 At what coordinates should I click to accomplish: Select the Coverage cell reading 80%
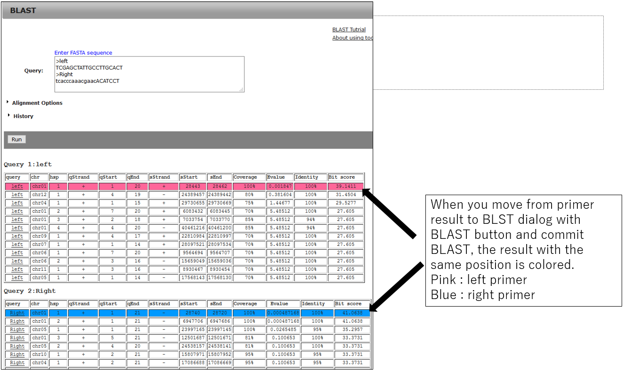pos(249,195)
